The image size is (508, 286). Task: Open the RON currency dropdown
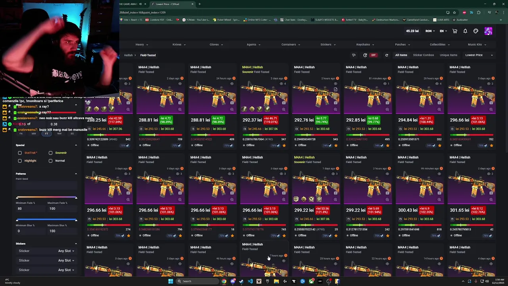click(x=430, y=31)
